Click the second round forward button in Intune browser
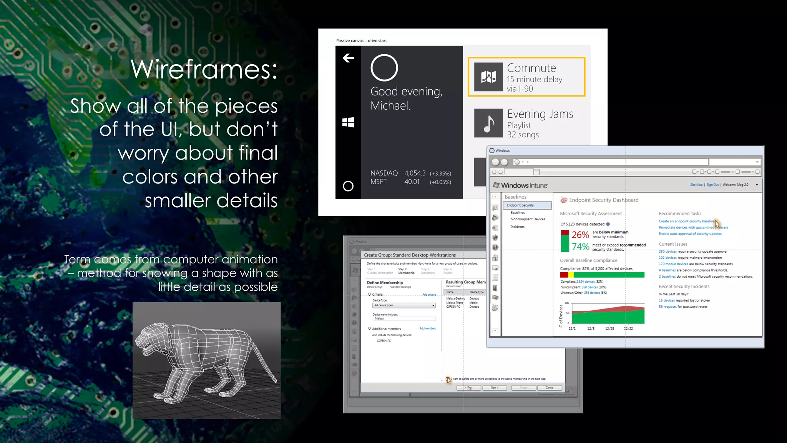This screenshot has width=787, height=443. [505, 162]
